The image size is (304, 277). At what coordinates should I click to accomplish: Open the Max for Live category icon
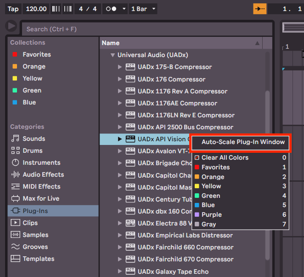[15, 198]
